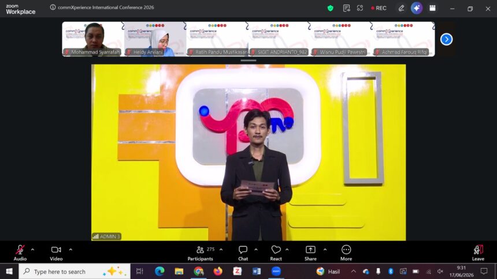The image size is (497, 279).
Task: Expand the React options caret
Action: point(287,250)
